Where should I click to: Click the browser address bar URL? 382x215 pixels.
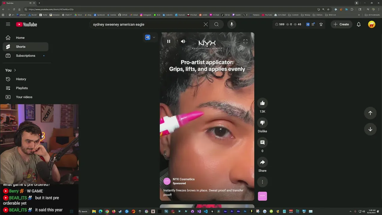click(x=51, y=9)
